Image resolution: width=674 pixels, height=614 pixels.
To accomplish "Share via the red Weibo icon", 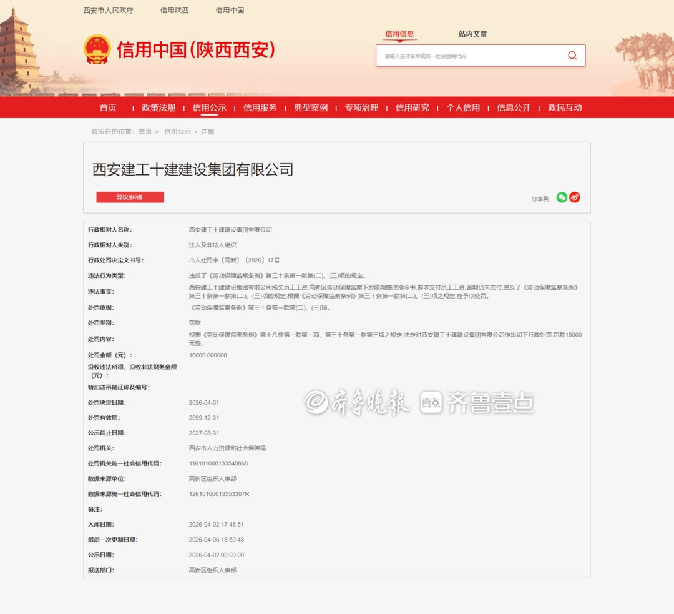I will point(575,197).
